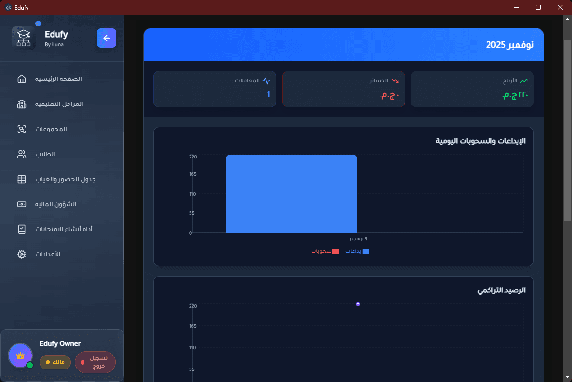The height and width of the screenshot is (382, 572).
Task: Click the vertical scrollbar down arrow
Action: (567, 377)
